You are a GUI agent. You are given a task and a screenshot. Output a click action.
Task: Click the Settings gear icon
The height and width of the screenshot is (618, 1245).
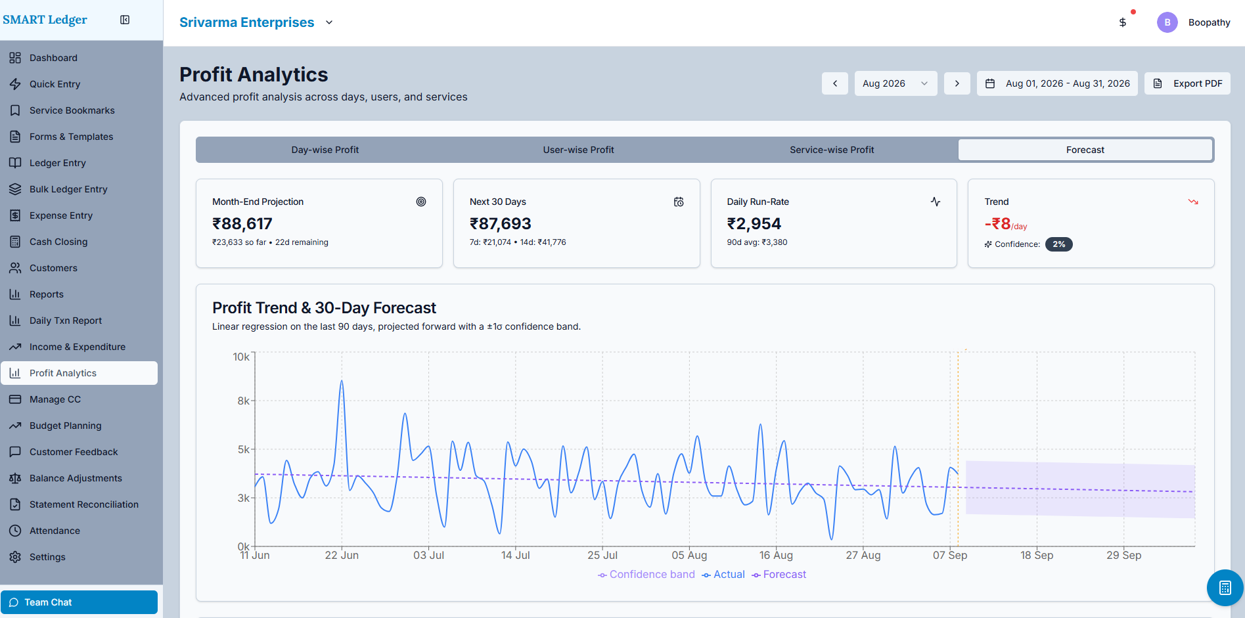[x=15, y=557]
